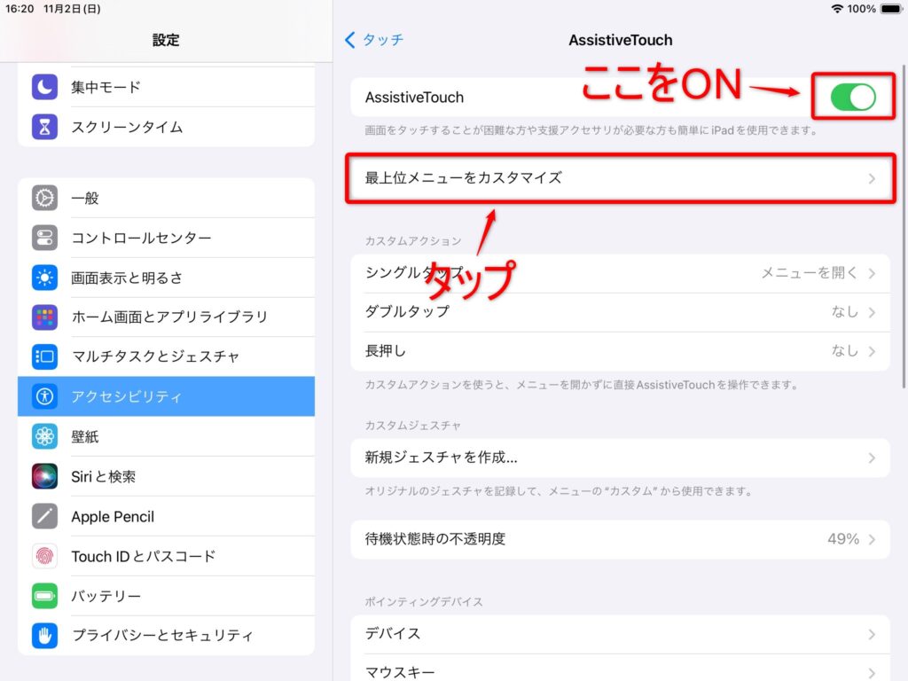The image size is (908, 681).
Task: Open 最上位メニューをカスタマイズ
Action: point(620,178)
